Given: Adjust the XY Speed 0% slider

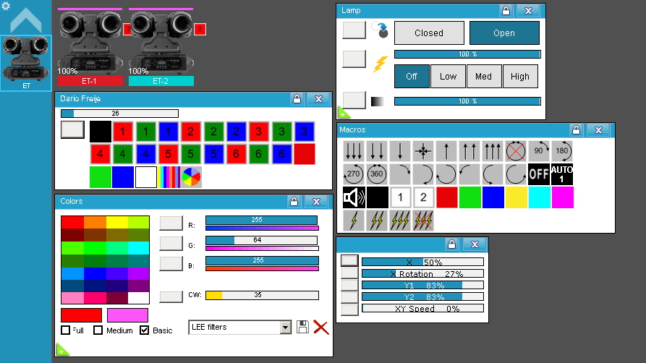Looking at the screenshot, I should click(422, 308).
